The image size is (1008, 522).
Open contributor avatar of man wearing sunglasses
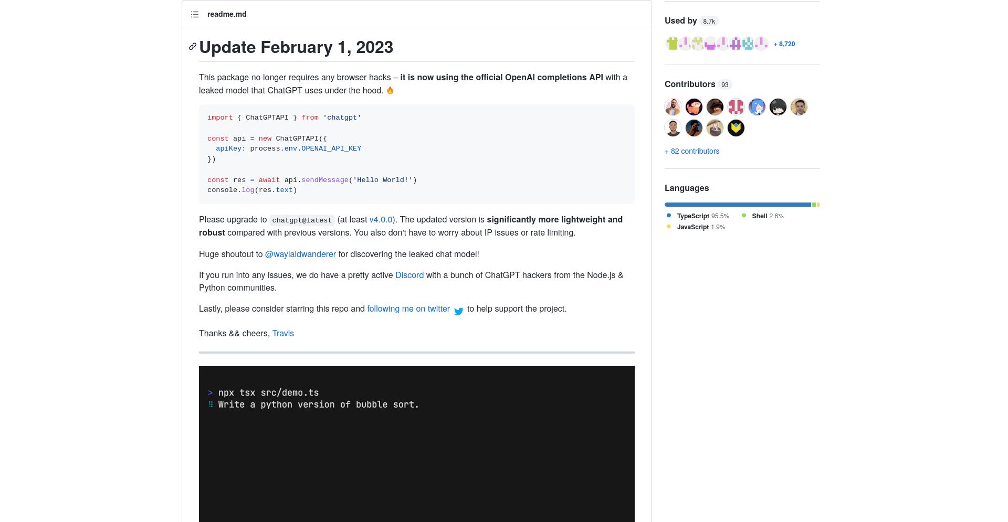click(x=694, y=128)
